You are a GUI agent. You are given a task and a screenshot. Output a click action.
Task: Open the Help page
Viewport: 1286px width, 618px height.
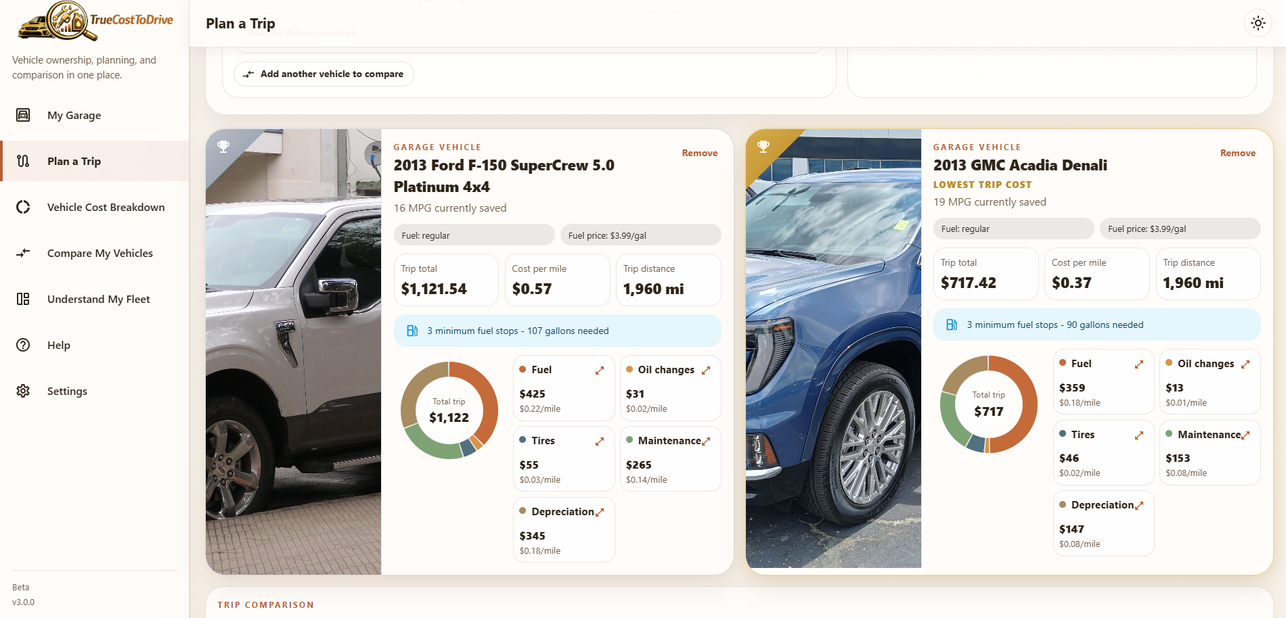(x=95, y=345)
